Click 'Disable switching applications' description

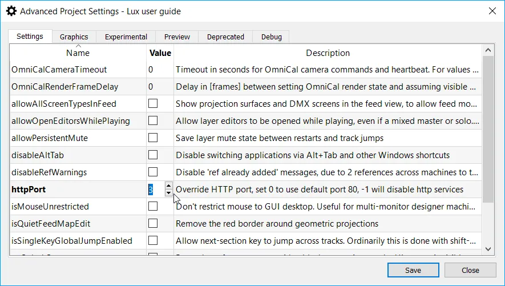(x=313, y=155)
